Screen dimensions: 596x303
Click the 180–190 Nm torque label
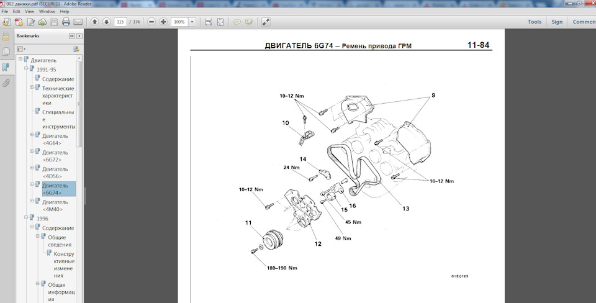(282, 268)
